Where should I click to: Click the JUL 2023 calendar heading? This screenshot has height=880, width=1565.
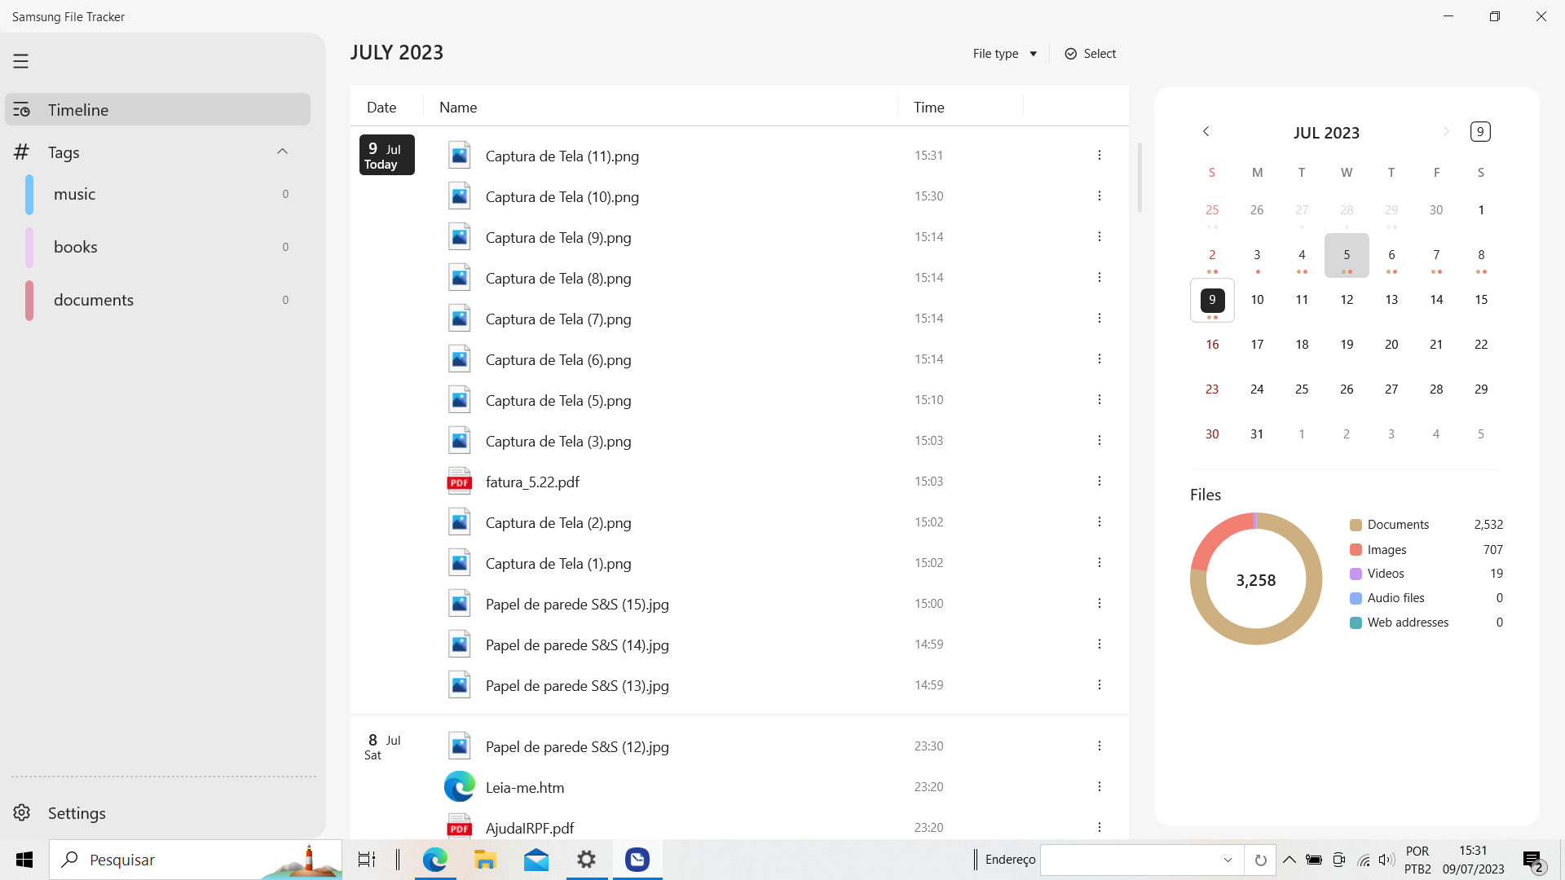[x=1326, y=132]
